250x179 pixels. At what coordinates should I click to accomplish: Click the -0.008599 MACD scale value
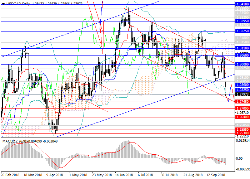tap(242, 169)
